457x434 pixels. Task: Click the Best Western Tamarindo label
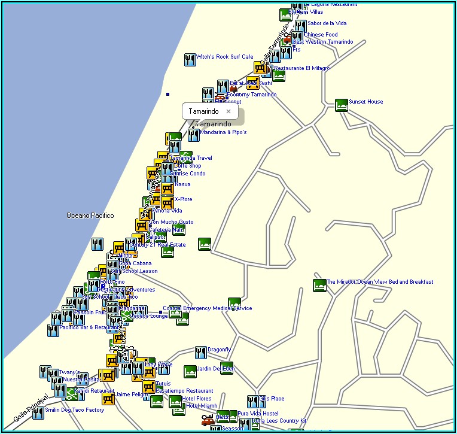(322, 42)
